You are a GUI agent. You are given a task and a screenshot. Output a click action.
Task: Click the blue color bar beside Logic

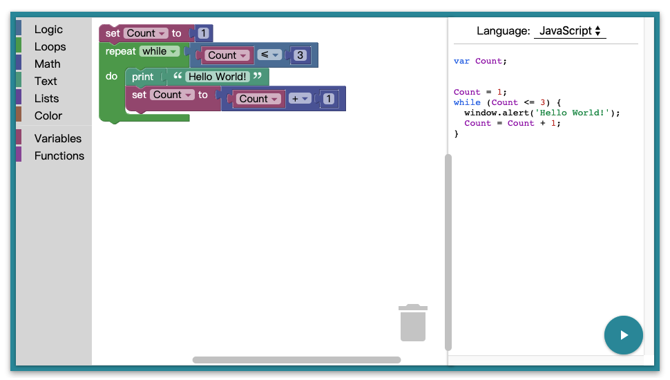coord(19,28)
